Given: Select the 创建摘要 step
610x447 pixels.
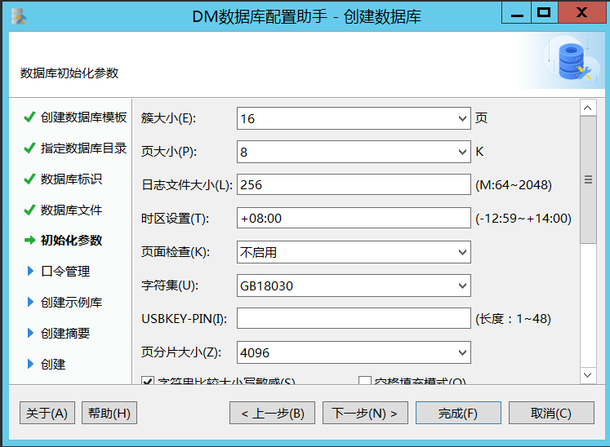Looking at the screenshot, I should 65,333.
